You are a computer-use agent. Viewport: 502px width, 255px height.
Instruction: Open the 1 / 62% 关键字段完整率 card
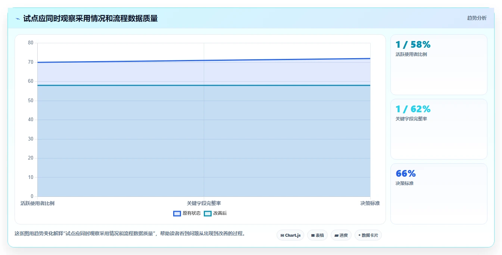439,129
